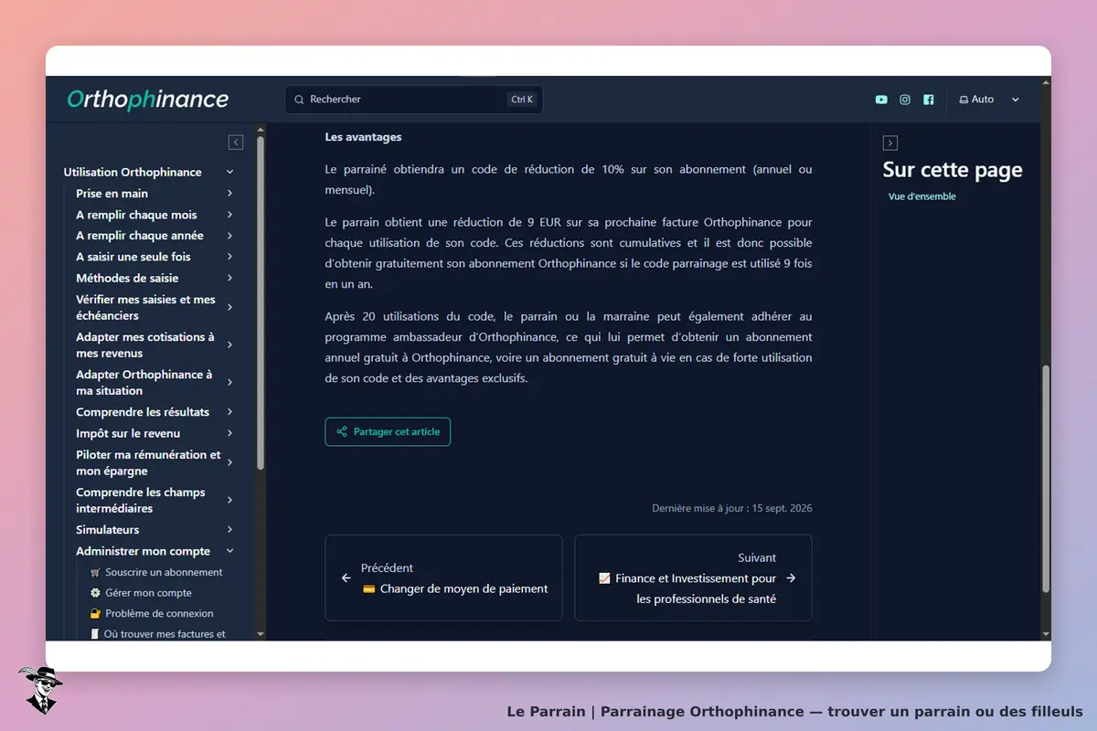Expand the A saisir une seule fois chevron
The height and width of the screenshot is (731, 1097).
tap(229, 257)
